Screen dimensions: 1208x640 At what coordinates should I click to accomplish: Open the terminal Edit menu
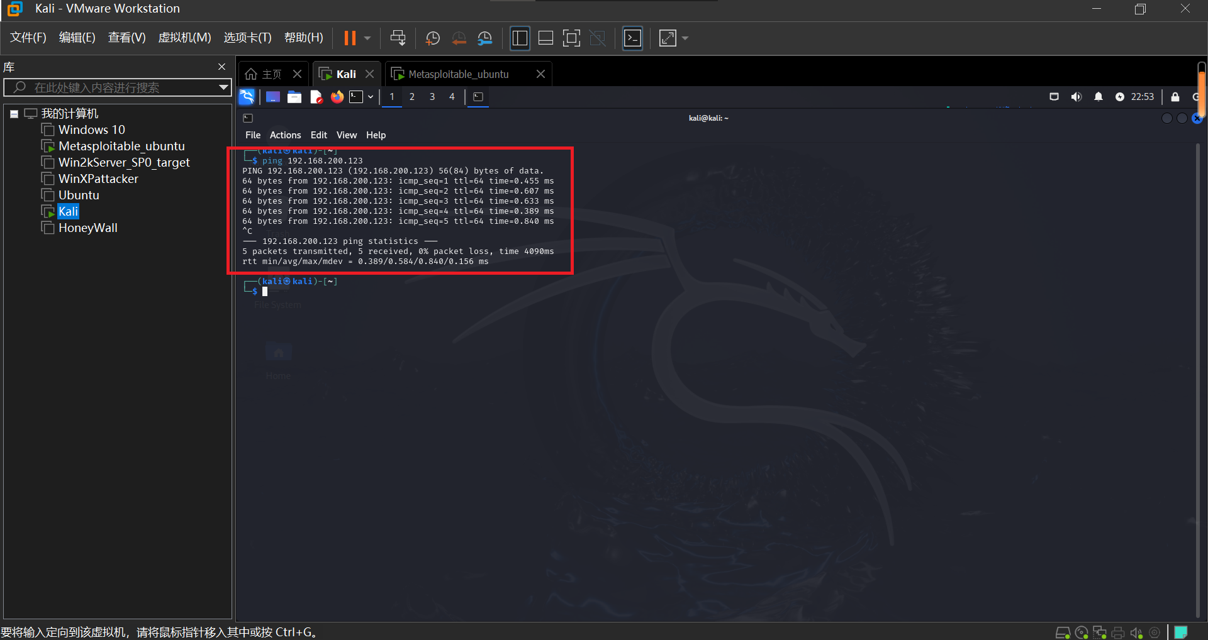(x=319, y=135)
